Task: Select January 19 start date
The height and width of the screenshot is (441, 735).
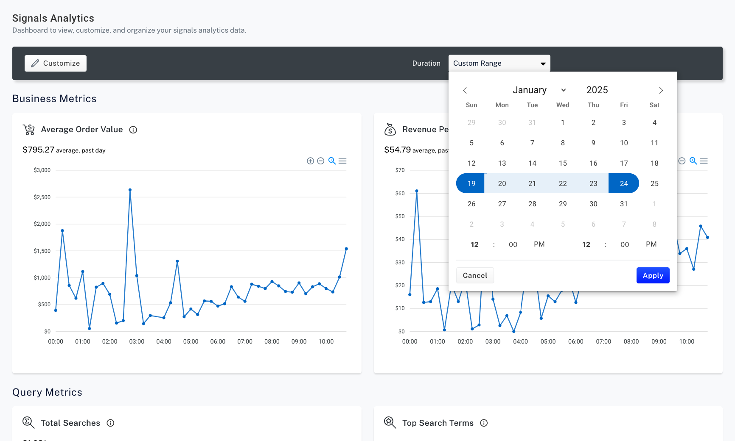Action: pos(471,183)
